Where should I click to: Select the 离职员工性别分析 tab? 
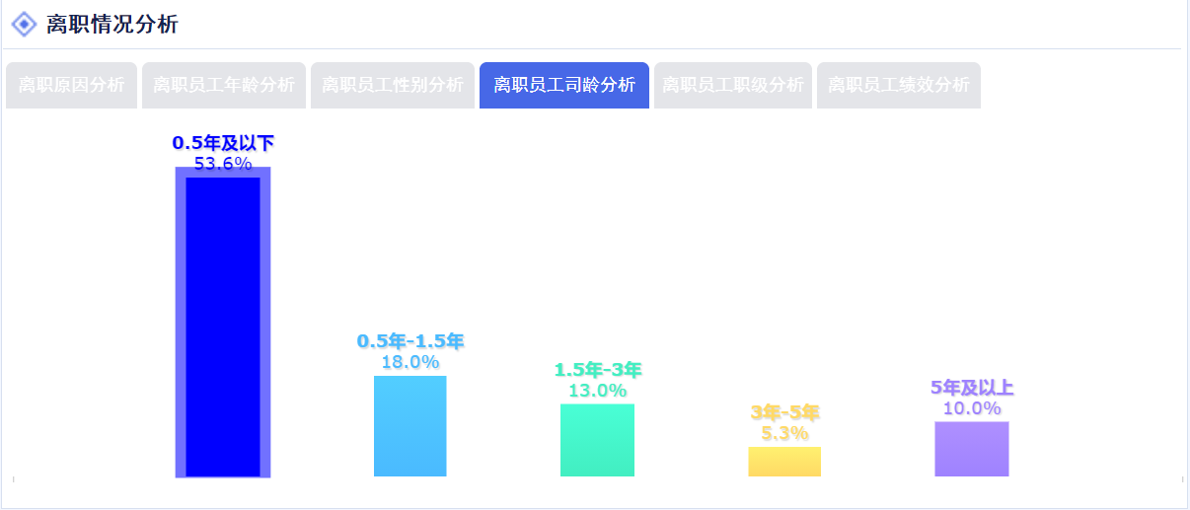pyautogui.click(x=393, y=85)
